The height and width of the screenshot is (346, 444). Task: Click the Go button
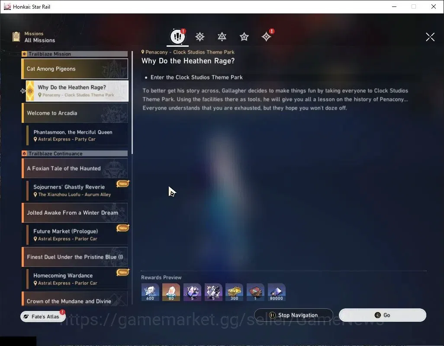[x=382, y=315]
